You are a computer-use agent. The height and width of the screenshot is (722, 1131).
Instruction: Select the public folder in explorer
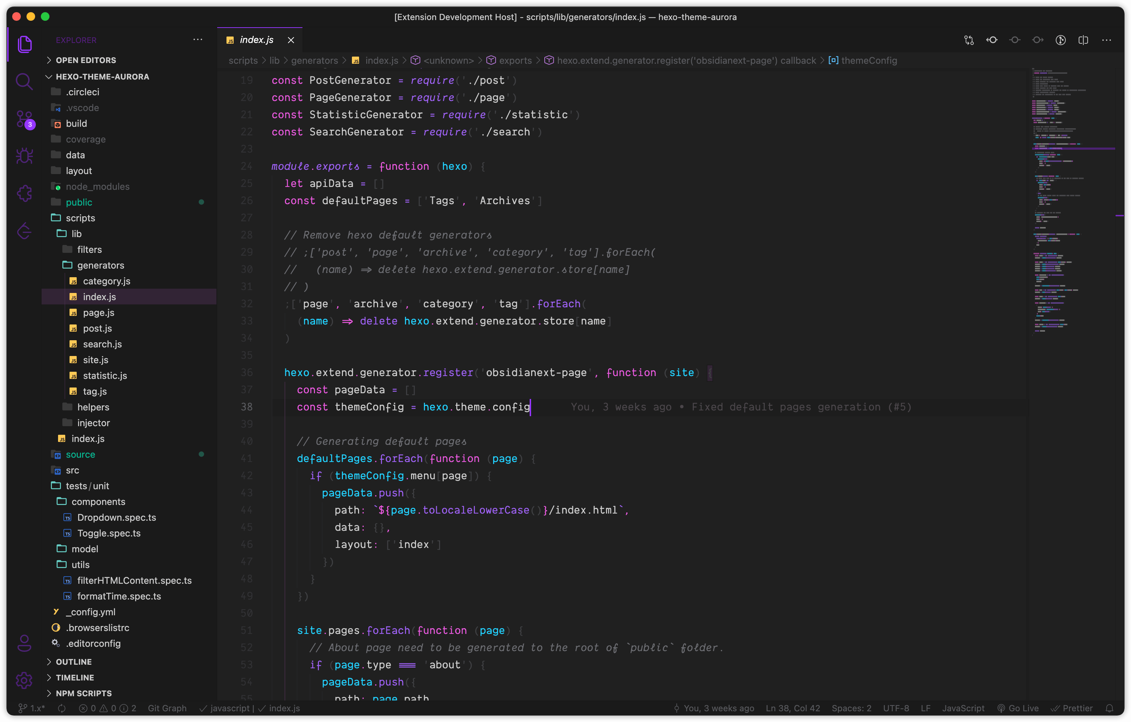pyautogui.click(x=129, y=202)
